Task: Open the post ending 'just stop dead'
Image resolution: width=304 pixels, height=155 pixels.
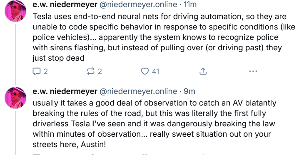Action: 164,37
